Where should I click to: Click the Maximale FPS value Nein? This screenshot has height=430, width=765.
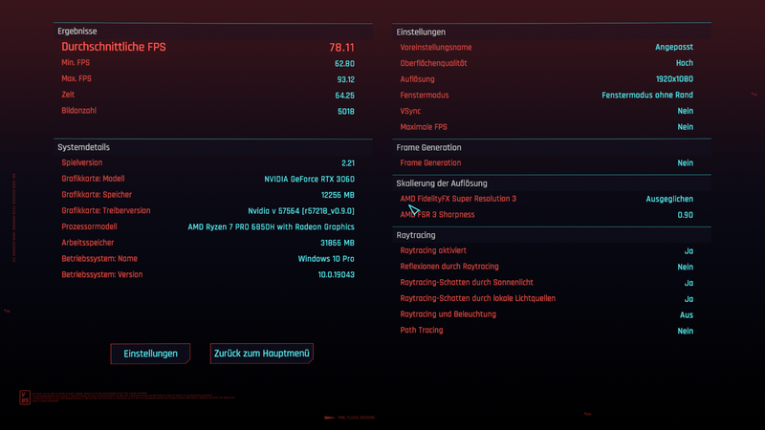click(x=685, y=127)
